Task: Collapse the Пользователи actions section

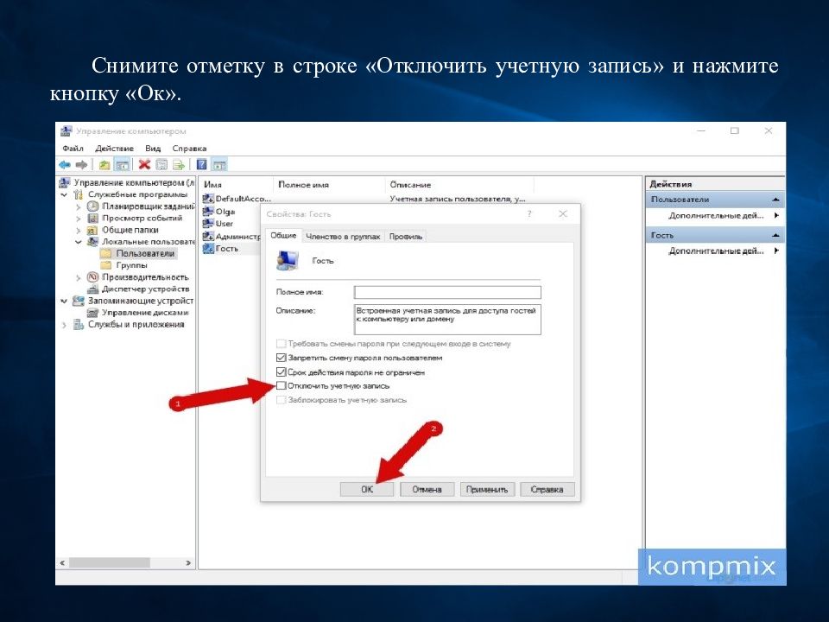Action: point(775,200)
